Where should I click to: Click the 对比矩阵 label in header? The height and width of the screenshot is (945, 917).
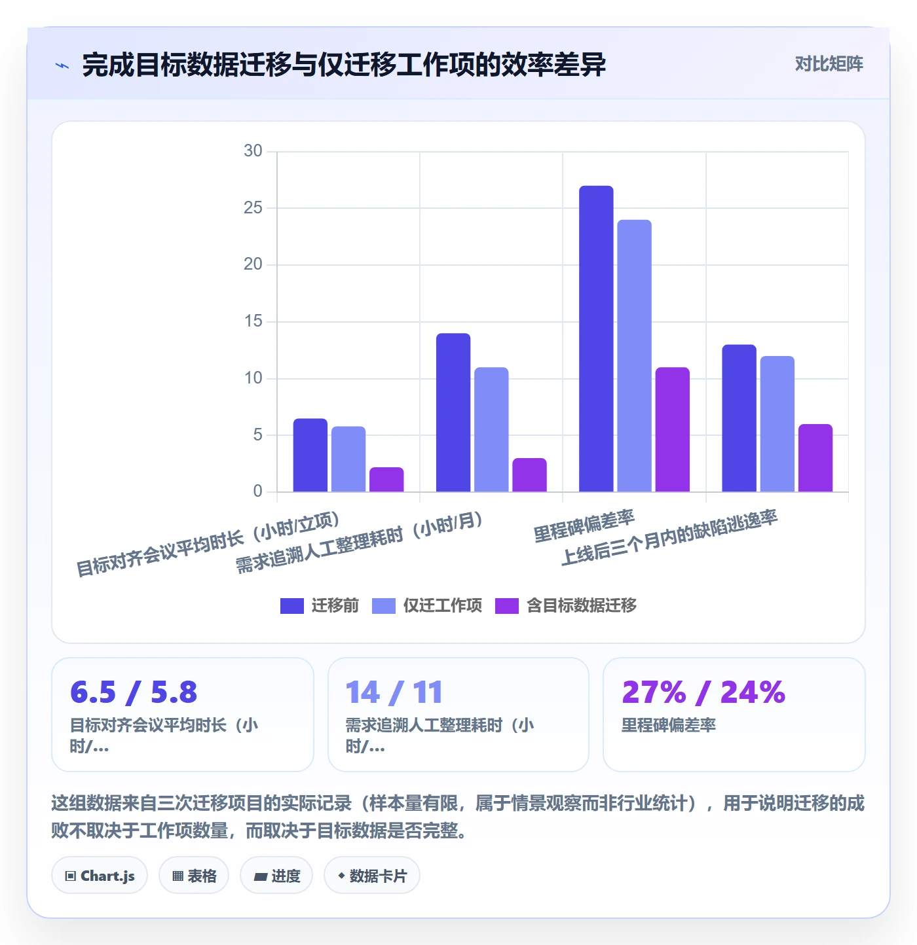(x=829, y=64)
